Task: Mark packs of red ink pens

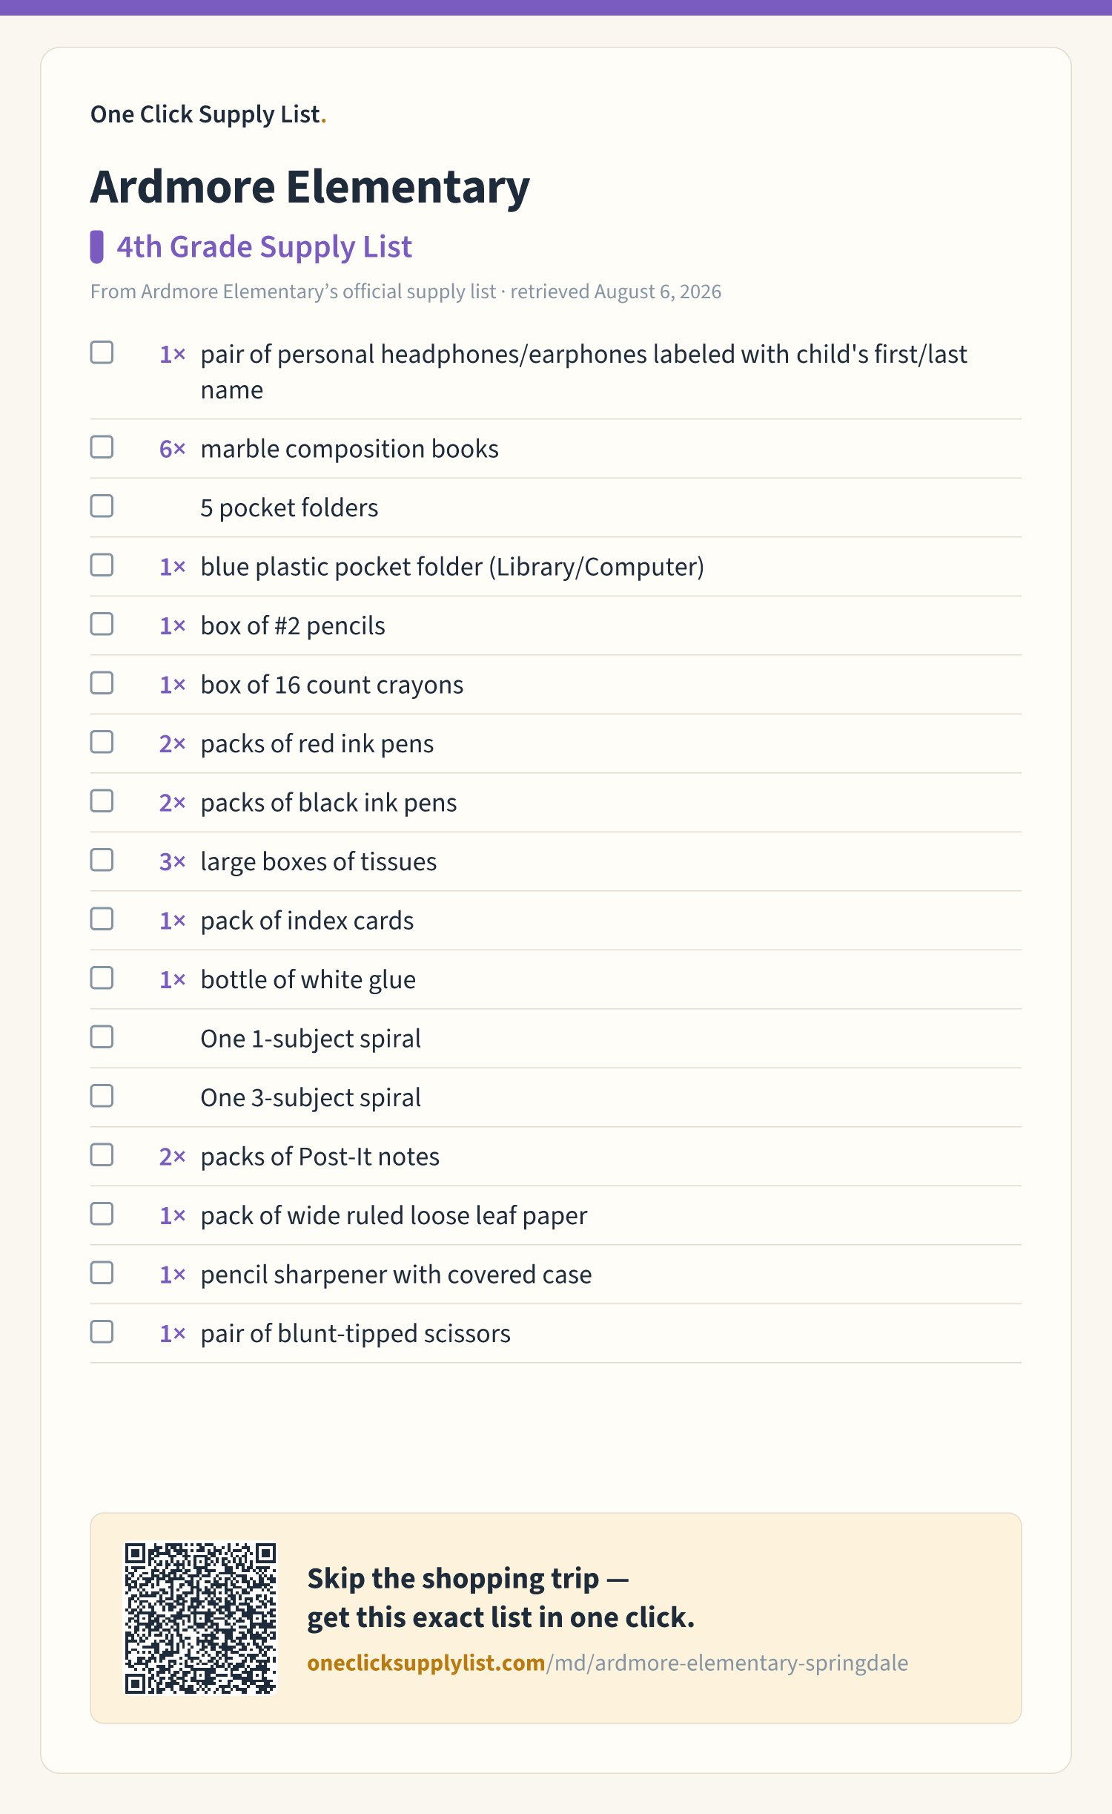Action: 102,742
